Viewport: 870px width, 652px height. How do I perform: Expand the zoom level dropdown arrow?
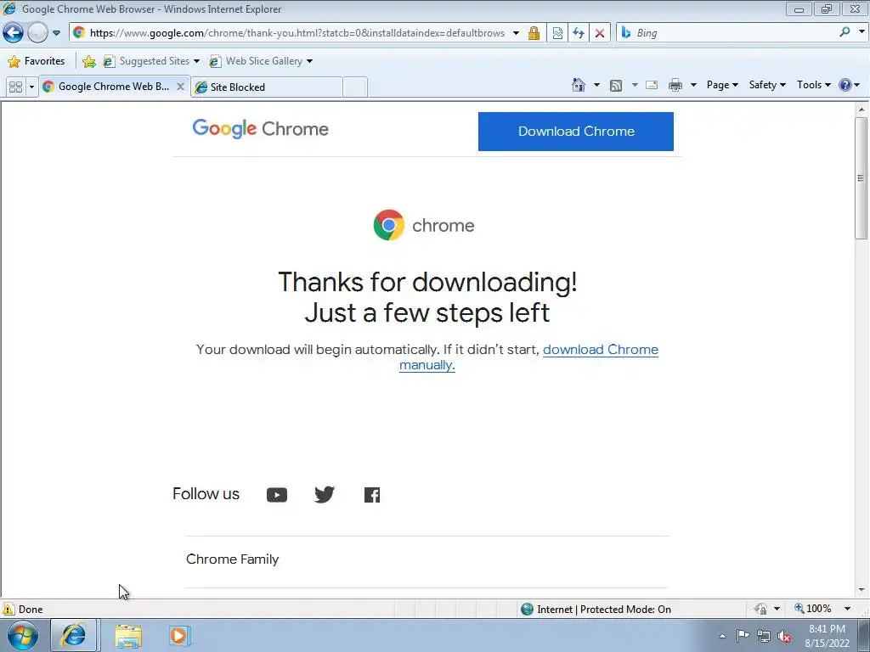[x=847, y=609]
